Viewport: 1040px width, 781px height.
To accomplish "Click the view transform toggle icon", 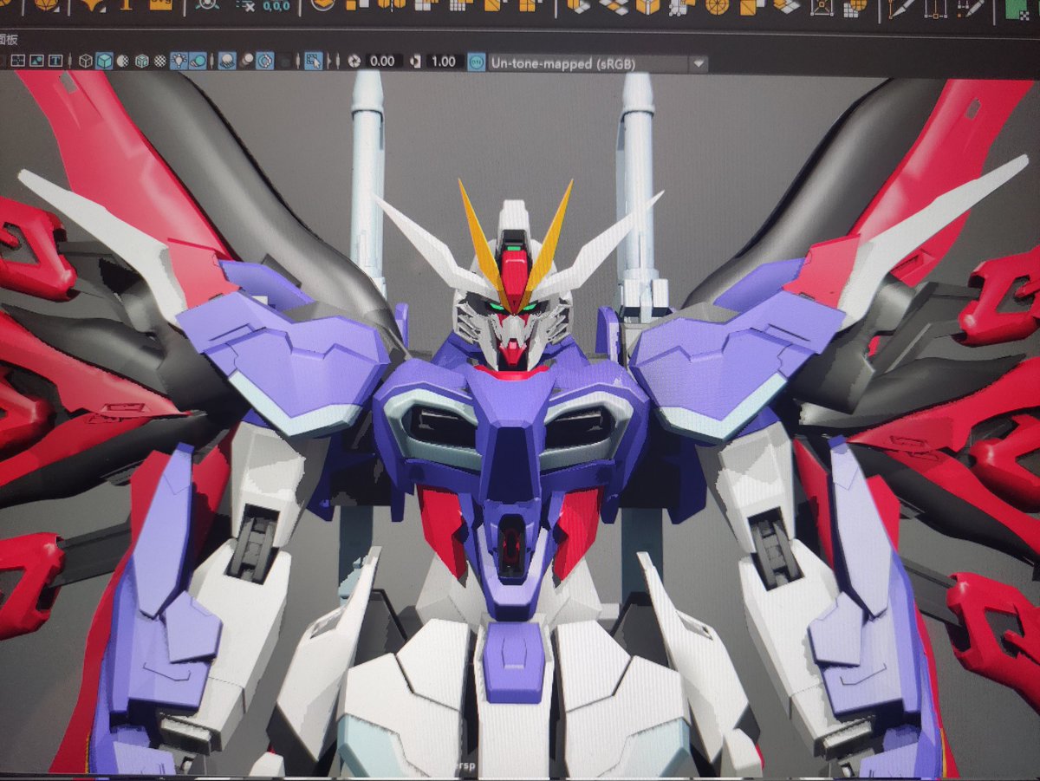I will pyautogui.click(x=477, y=62).
